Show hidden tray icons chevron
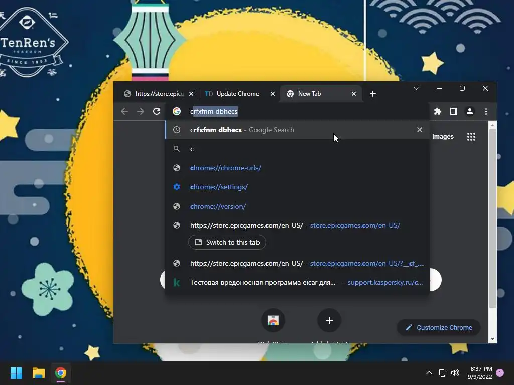The image size is (514, 385). coord(429,373)
